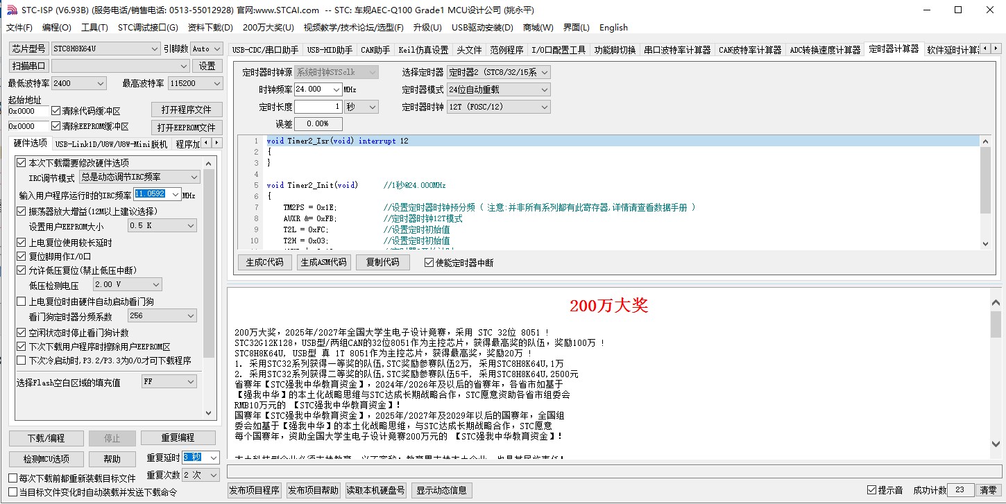Click hardware options panel scroll down arrow

[210, 412]
